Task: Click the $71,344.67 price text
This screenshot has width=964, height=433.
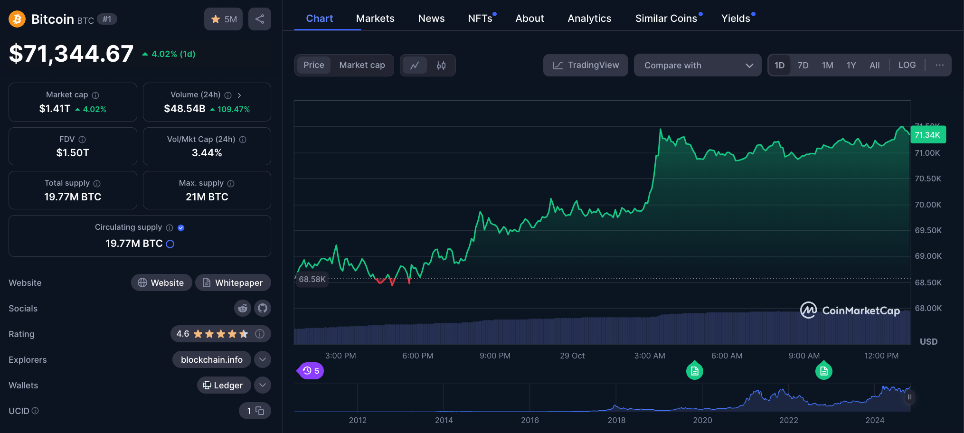Action: [x=71, y=53]
